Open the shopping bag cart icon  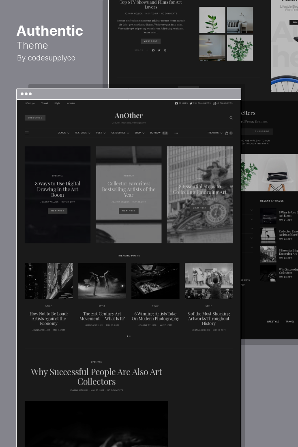pos(227,133)
